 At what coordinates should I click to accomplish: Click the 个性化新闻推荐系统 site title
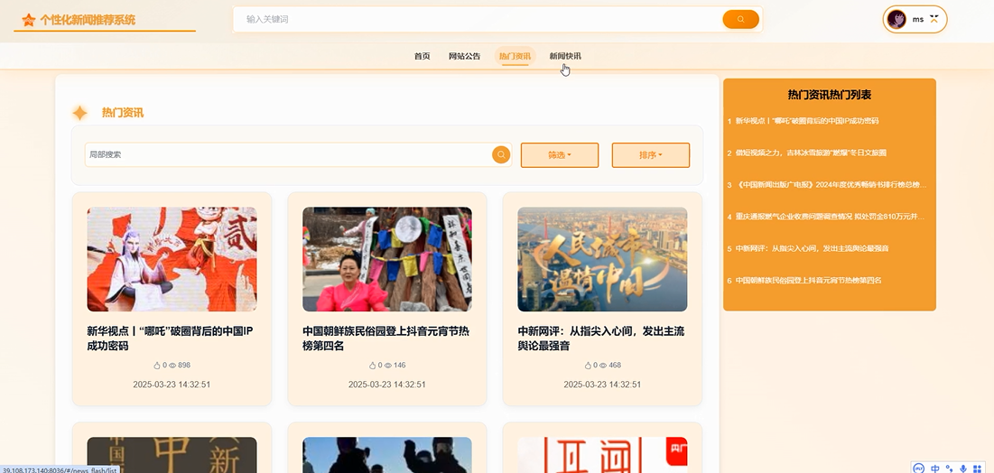[x=88, y=20]
